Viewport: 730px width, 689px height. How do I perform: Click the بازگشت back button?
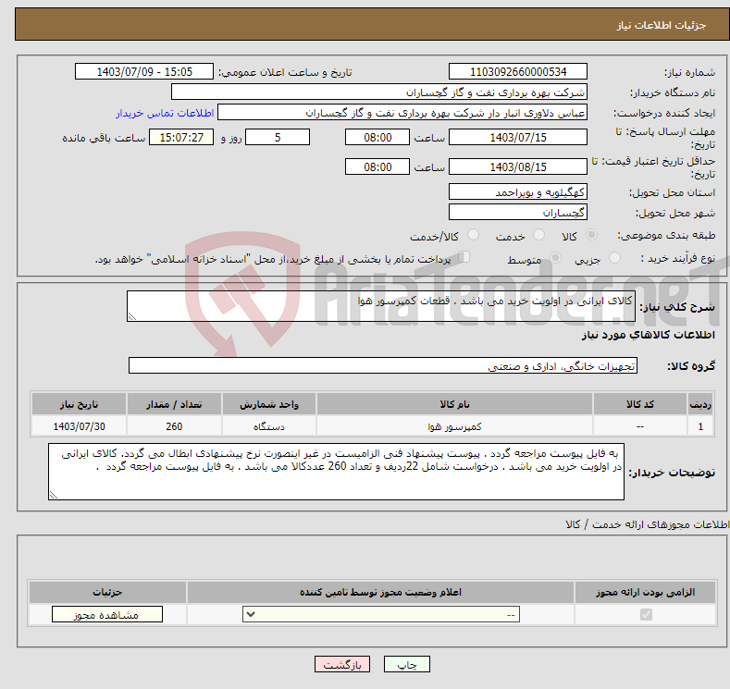point(342,664)
